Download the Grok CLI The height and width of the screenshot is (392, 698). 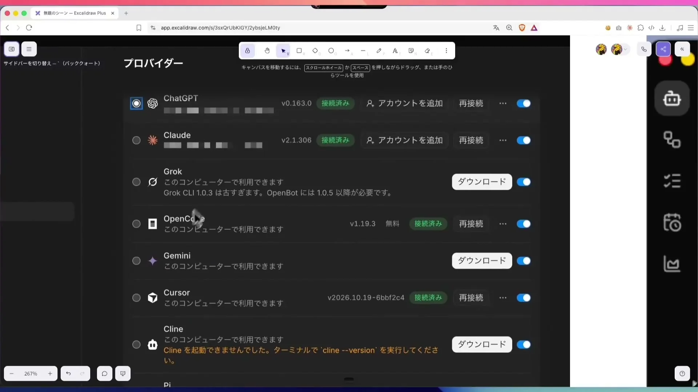point(482,182)
